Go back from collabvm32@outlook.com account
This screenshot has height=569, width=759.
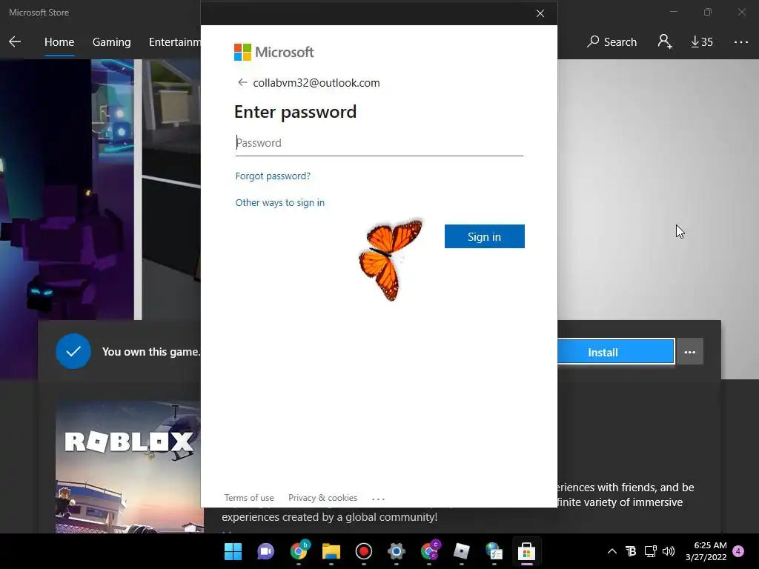pyautogui.click(x=242, y=82)
